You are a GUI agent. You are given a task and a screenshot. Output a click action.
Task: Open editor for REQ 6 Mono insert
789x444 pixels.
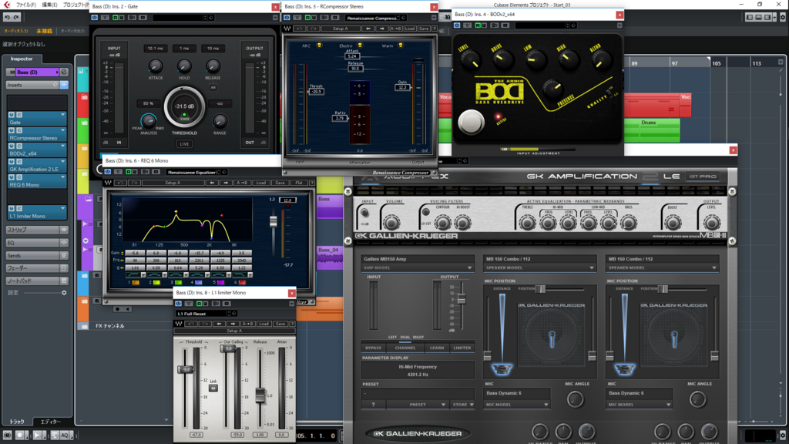(19, 177)
